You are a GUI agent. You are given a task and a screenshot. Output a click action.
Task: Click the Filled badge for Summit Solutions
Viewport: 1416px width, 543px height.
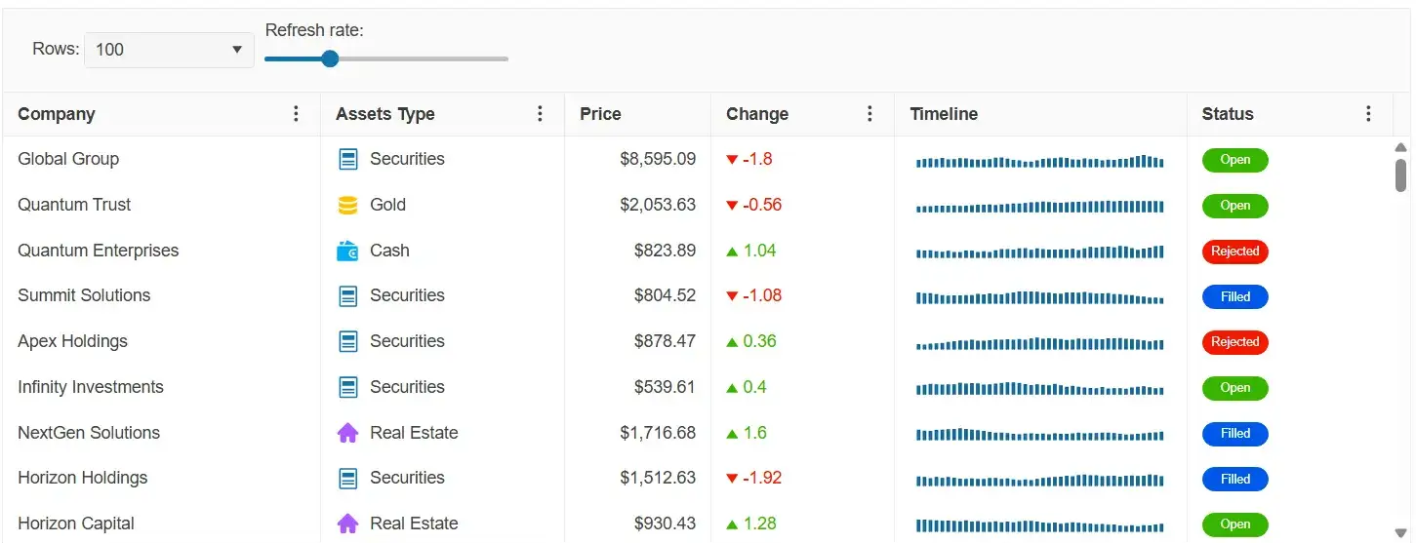[x=1234, y=297]
